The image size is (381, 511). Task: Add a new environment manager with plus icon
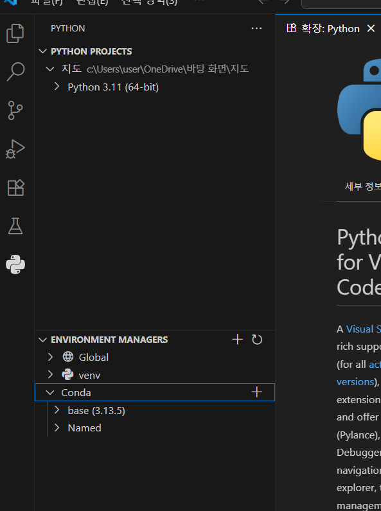click(238, 339)
